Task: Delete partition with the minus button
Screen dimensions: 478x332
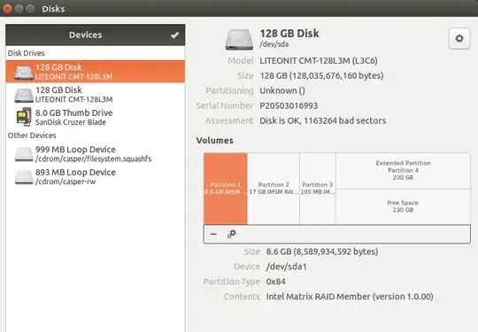Action: click(213, 234)
